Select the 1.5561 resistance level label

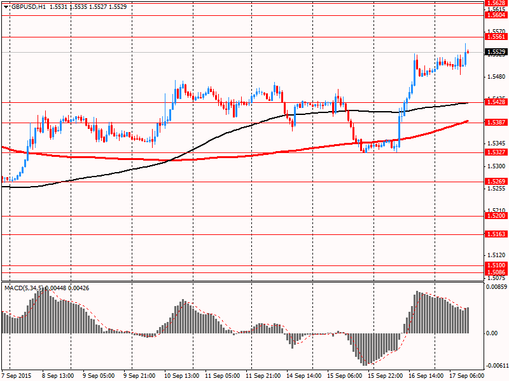pos(496,37)
